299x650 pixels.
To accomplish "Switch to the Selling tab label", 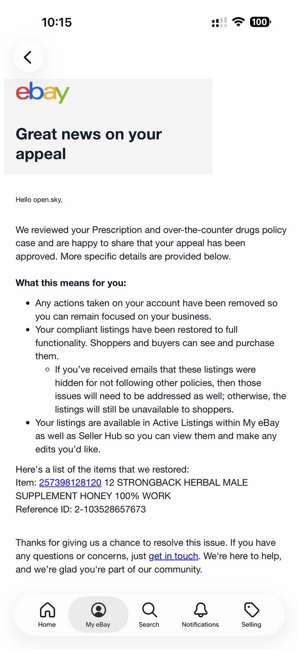I will (x=251, y=624).
